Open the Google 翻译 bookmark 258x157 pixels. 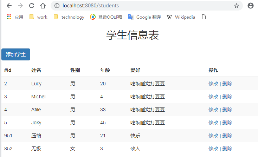click(x=144, y=17)
